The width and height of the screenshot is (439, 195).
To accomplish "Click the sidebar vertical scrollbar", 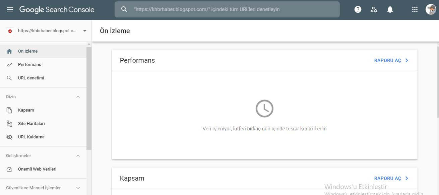I will [89, 98].
